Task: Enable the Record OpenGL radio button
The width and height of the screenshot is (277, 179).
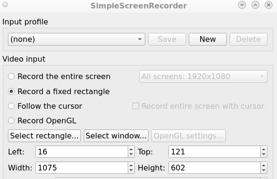Action: click(11, 121)
